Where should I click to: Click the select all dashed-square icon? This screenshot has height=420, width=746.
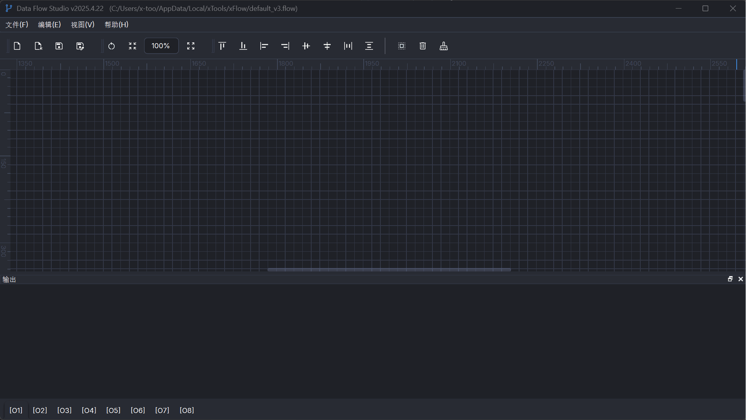point(402,46)
